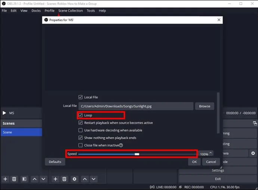Click the media time 00:00:00 / -00:00:00
The image size is (258, 190).
click(241, 113)
